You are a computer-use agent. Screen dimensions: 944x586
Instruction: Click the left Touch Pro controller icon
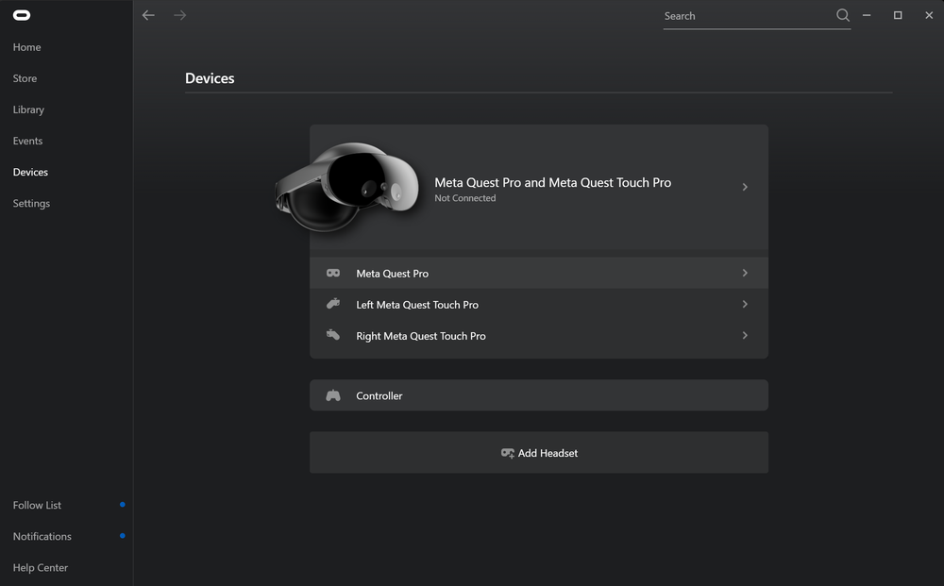(x=333, y=304)
